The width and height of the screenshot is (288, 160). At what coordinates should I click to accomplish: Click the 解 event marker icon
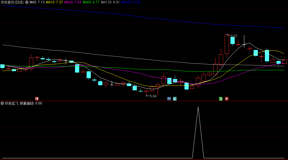pyautogui.click(x=175, y=99)
